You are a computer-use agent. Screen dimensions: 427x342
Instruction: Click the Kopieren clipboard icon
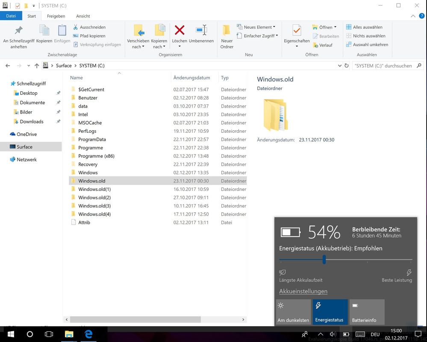[44, 30]
